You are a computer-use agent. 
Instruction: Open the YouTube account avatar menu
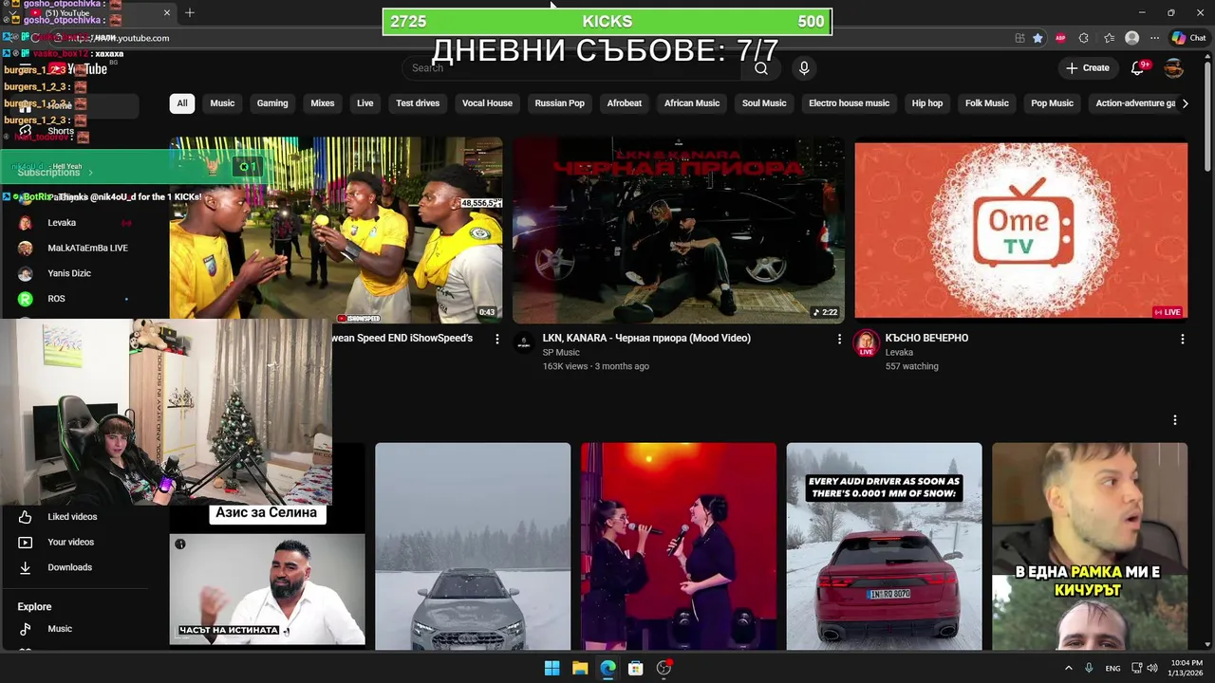tap(1174, 68)
